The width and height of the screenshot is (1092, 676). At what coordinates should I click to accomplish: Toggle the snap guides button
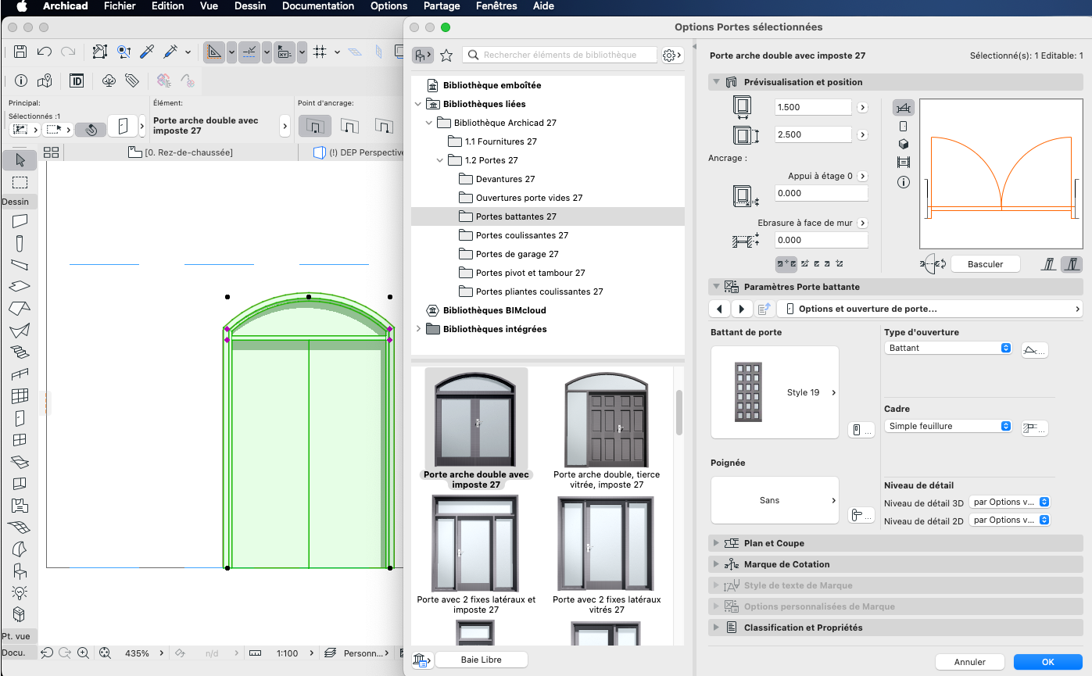[x=249, y=52]
